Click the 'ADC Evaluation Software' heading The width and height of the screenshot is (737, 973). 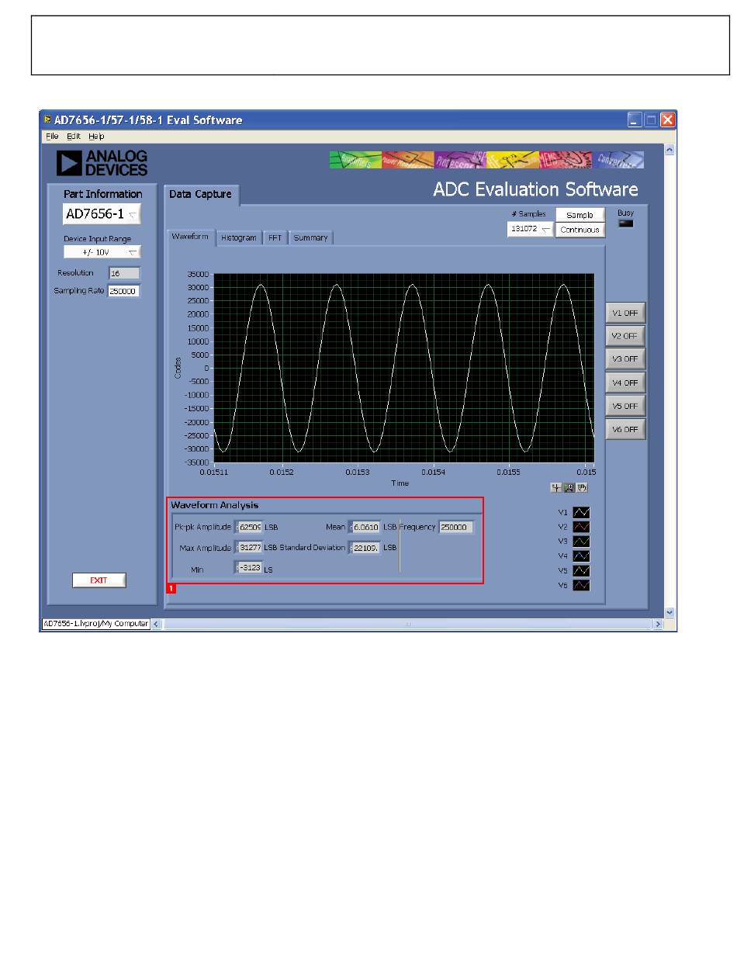536,189
